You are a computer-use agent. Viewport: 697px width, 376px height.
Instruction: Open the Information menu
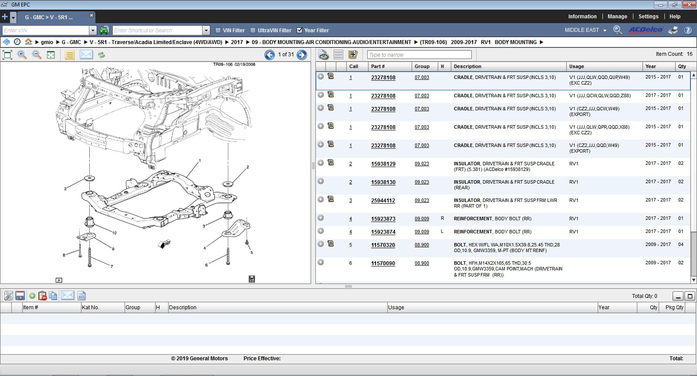(582, 17)
